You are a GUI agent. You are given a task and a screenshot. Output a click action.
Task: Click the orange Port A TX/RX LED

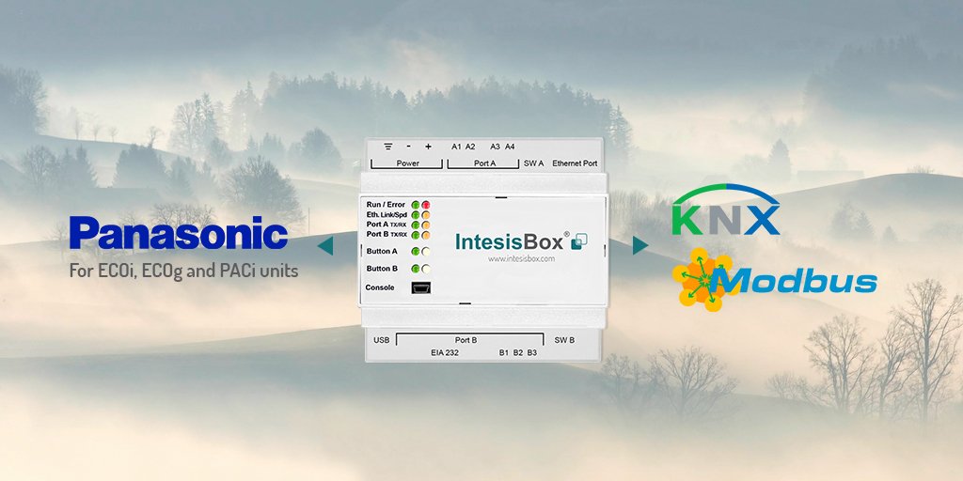coord(426,225)
